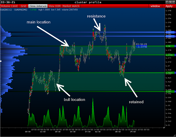This screenshot has width=176, height=137.
Task: Click the small white marker on the volume profile edge
Action: (x=1, y=61)
